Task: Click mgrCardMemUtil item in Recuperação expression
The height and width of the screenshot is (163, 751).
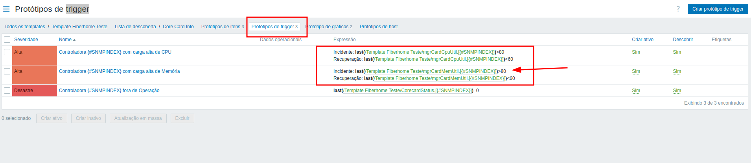Action: point(440,78)
